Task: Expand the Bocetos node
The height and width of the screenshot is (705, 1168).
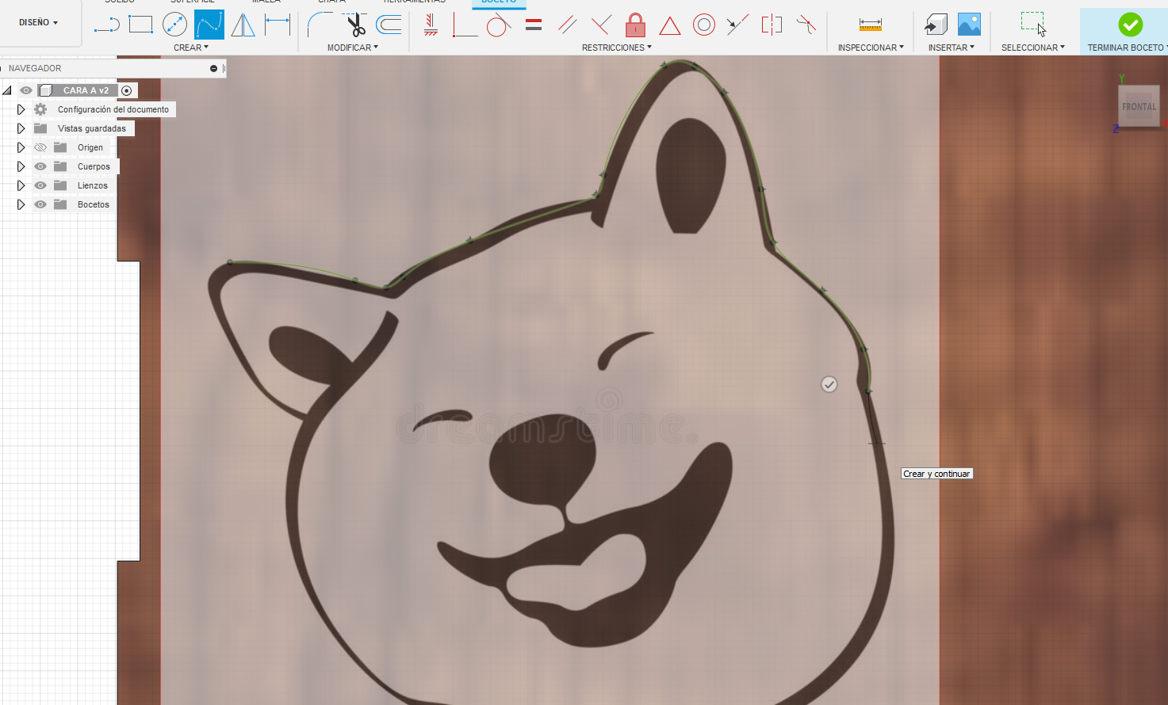Action: click(21, 204)
